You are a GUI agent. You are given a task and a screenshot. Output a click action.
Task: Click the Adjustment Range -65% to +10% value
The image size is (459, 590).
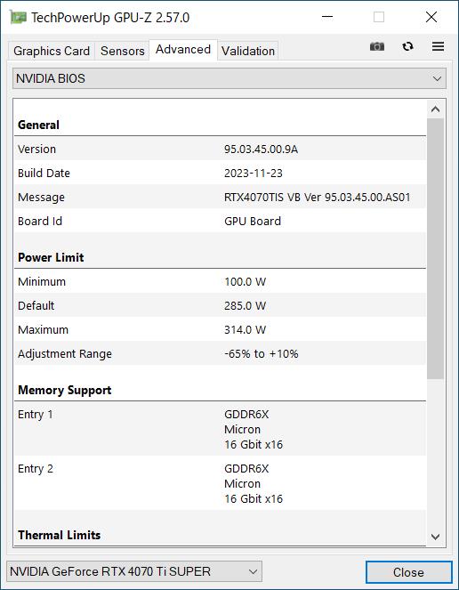tap(262, 354)
